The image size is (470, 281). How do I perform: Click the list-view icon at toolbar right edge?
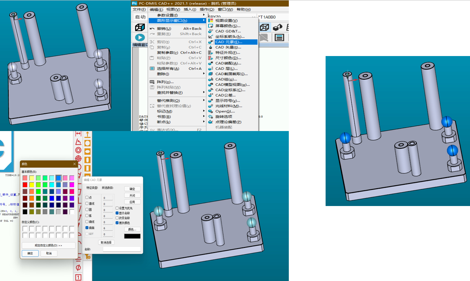280,37
